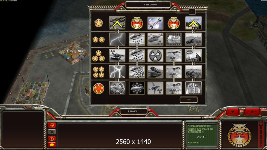Open the wrench and hammer options button

coord(52,132)
